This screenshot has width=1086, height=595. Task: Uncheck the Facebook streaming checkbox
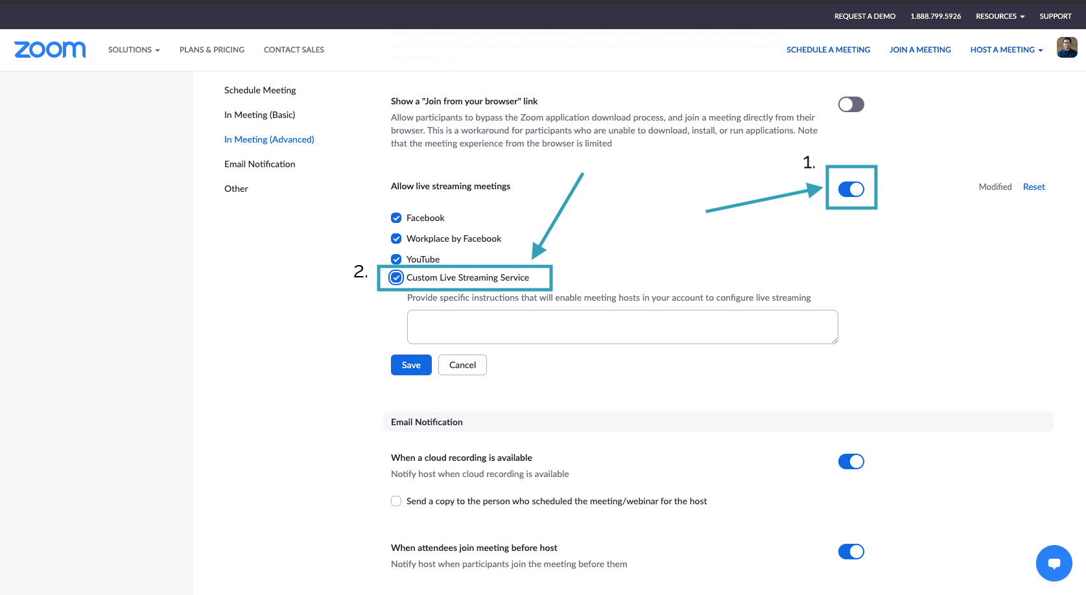(x=396, y=218)
